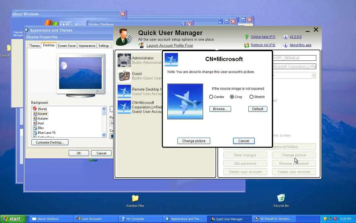The width and height of the screenshot is (356, 223).
Task: Switch to the Appearance tab
Action: 87,45
